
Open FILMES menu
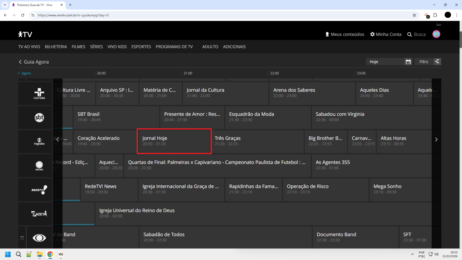click(78, 47)
